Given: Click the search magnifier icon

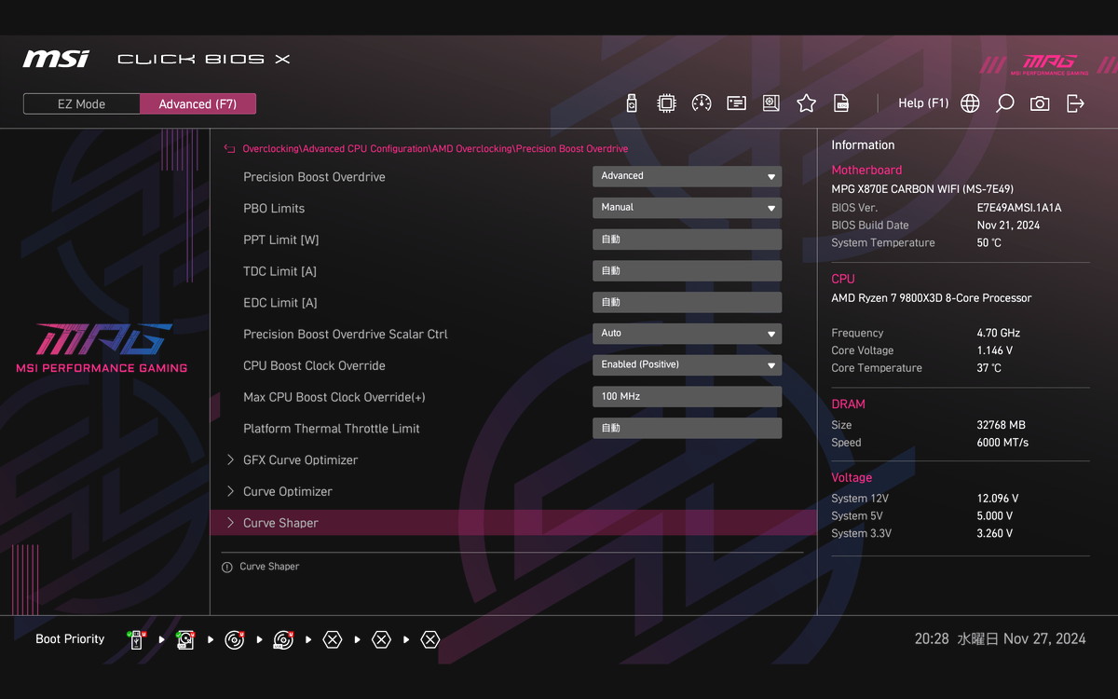Looking at the screenshot, I should (x=1004, y=103).
